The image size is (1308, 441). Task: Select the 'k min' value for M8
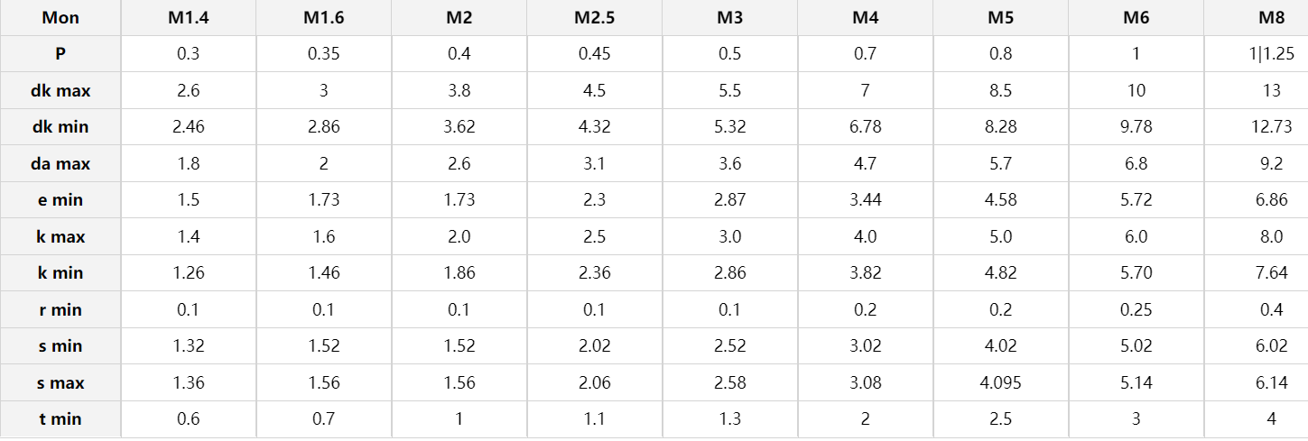point(1271,273)
